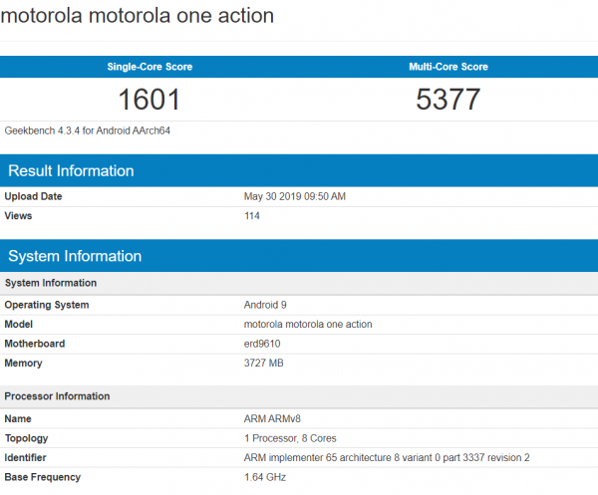Click the Motherboard label
This screenshot has width=598, height=495.
[34, 344]
